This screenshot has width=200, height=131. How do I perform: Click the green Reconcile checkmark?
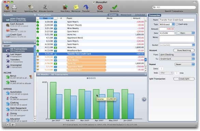coord(115,7)
